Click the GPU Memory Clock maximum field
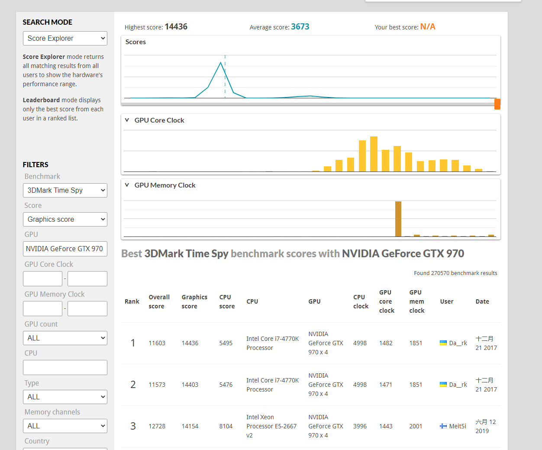The height and width of the screenshot is (450, 542). point(87,308)
